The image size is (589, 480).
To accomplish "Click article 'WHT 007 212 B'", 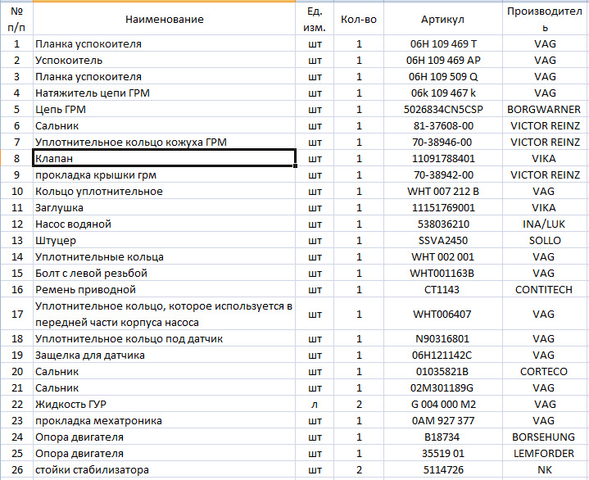I will pyautogui.click(x=443, y=191).
